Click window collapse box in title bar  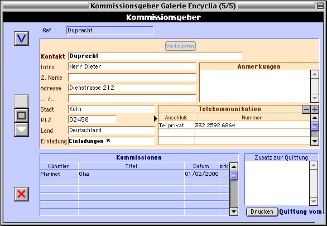(320, 6)
